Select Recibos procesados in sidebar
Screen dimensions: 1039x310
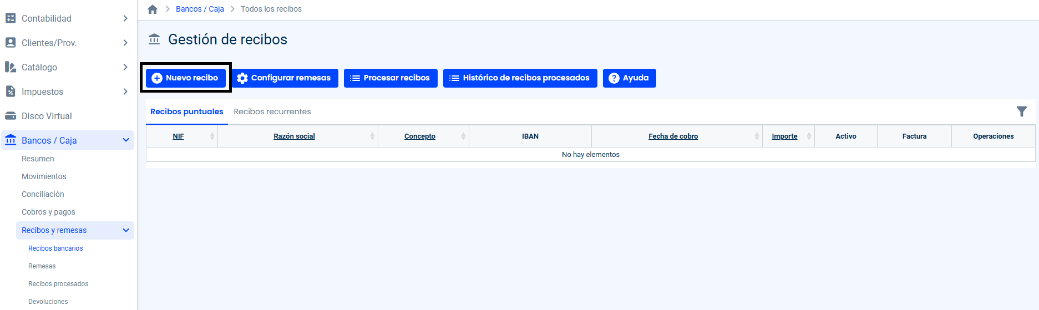coord(58,284)
